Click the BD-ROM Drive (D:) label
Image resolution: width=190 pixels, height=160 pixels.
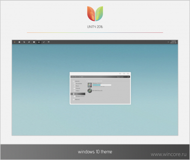[x=98, y=91]
